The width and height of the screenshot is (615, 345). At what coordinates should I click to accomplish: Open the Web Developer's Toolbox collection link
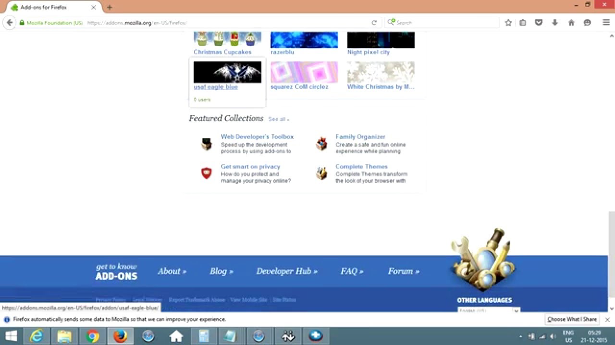click(257, 137)
